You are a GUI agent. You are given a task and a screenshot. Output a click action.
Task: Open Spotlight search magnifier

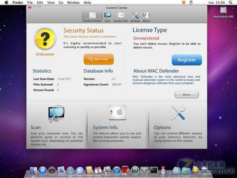230,2
